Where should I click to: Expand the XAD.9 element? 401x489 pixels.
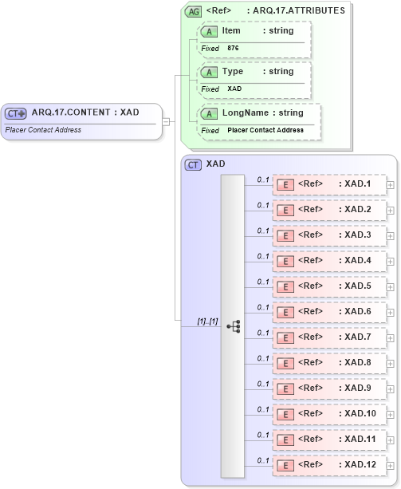coord(390,389)
